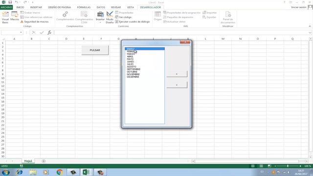This screenshot has height=176, width=313.
Task: Select JUNIO in the listbox
Action: pyautogui.click(x=145, y=62)
